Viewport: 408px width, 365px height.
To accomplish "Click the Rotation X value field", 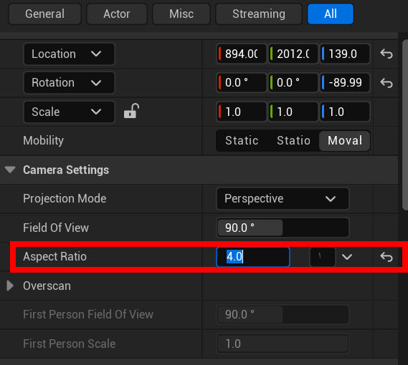I will tap(241, 83).
